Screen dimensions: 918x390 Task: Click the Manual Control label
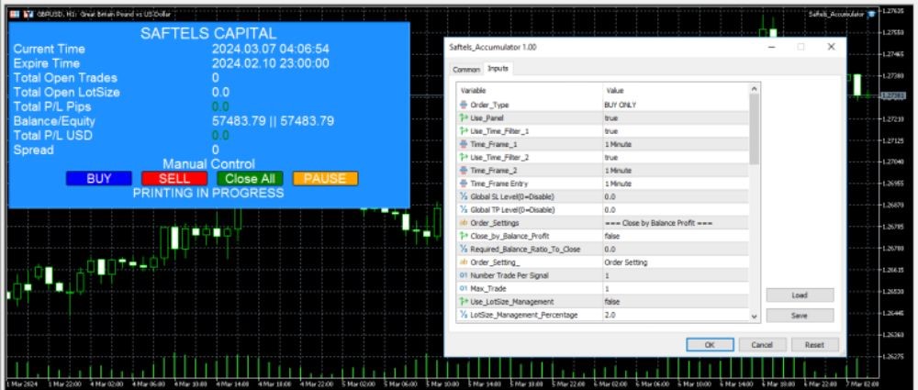click(x=208, y=164)
